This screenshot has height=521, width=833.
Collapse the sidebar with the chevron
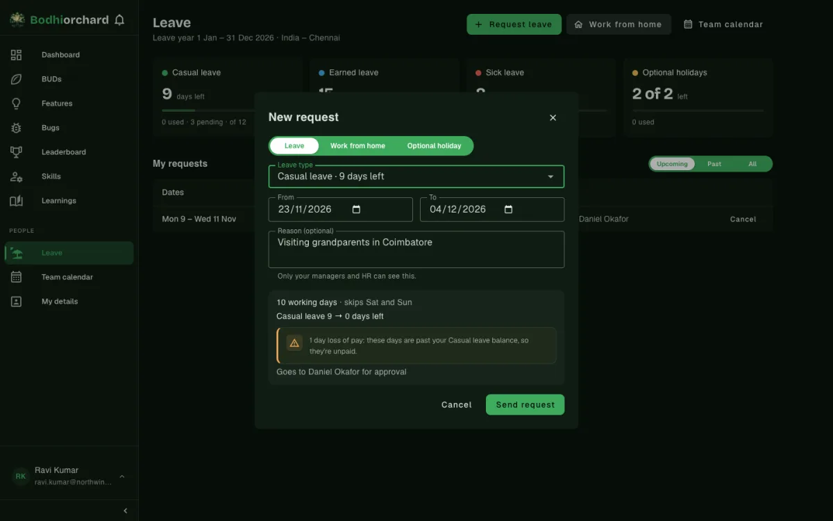[x=126, y=511]
